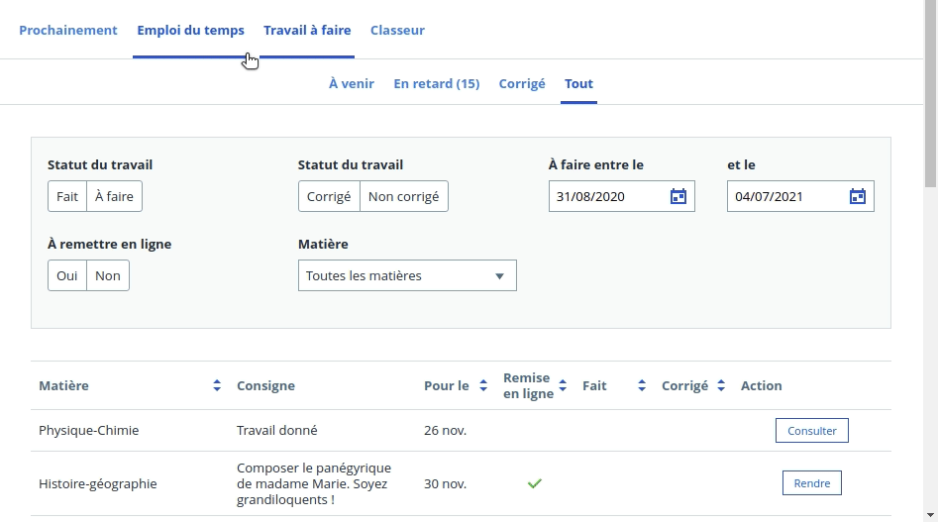
Task: Toggle the Fait status filter
Action: point(67,196)
